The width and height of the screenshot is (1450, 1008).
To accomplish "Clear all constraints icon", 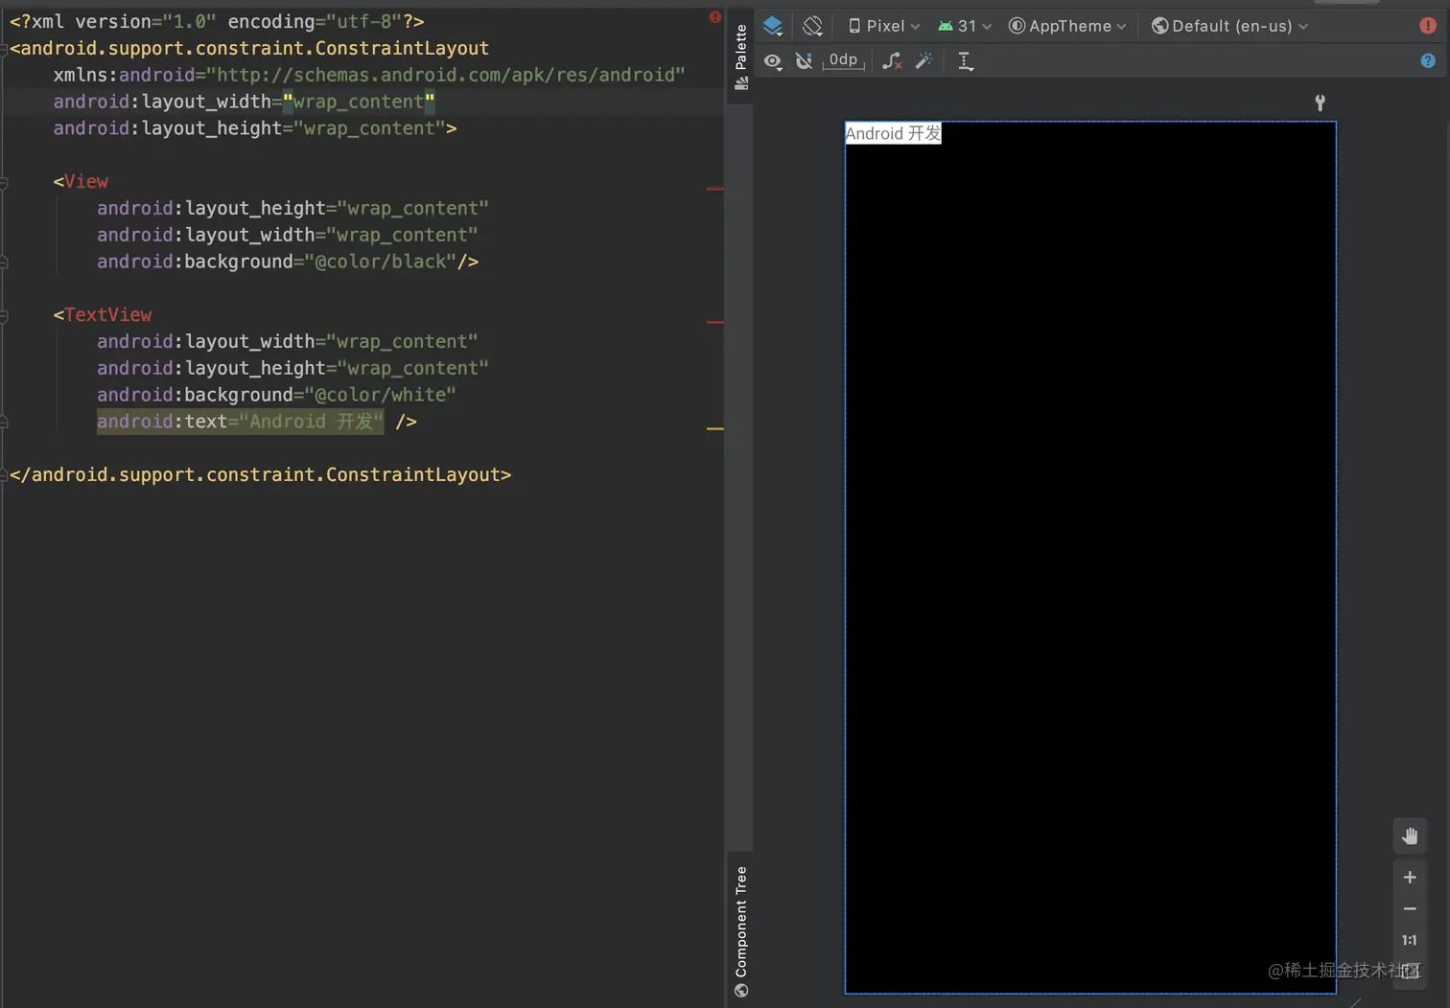I will pyautogui.click(x=892, y=61).
